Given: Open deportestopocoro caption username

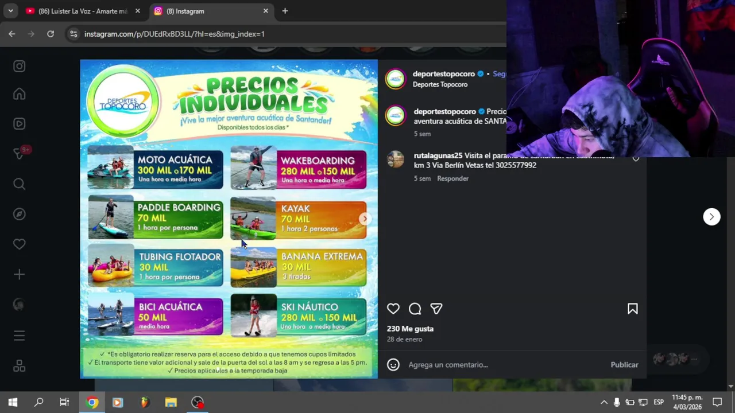Looking at the screenshot, I should pos(445,112).
